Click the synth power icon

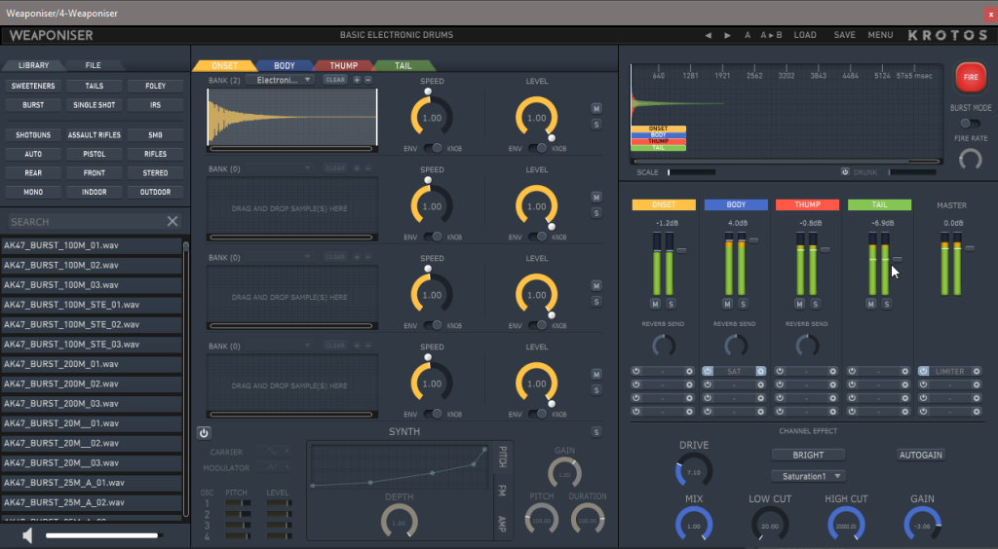tap(204, 433)
